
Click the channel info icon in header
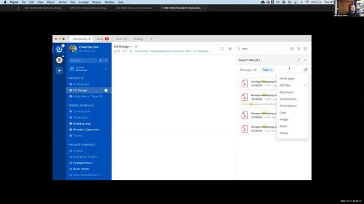(222, 49)
